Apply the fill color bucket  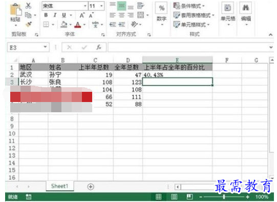click(64, 24)
